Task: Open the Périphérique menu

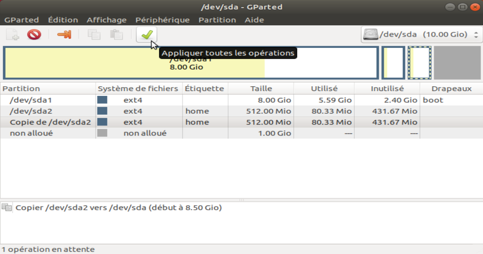Action: tap(162, 20)
